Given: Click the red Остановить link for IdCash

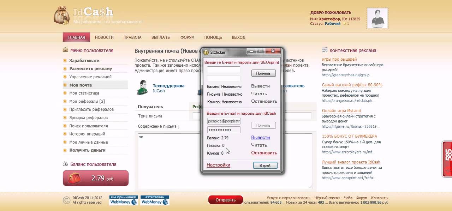Looking at the screenshot, I should pos(264,153).
